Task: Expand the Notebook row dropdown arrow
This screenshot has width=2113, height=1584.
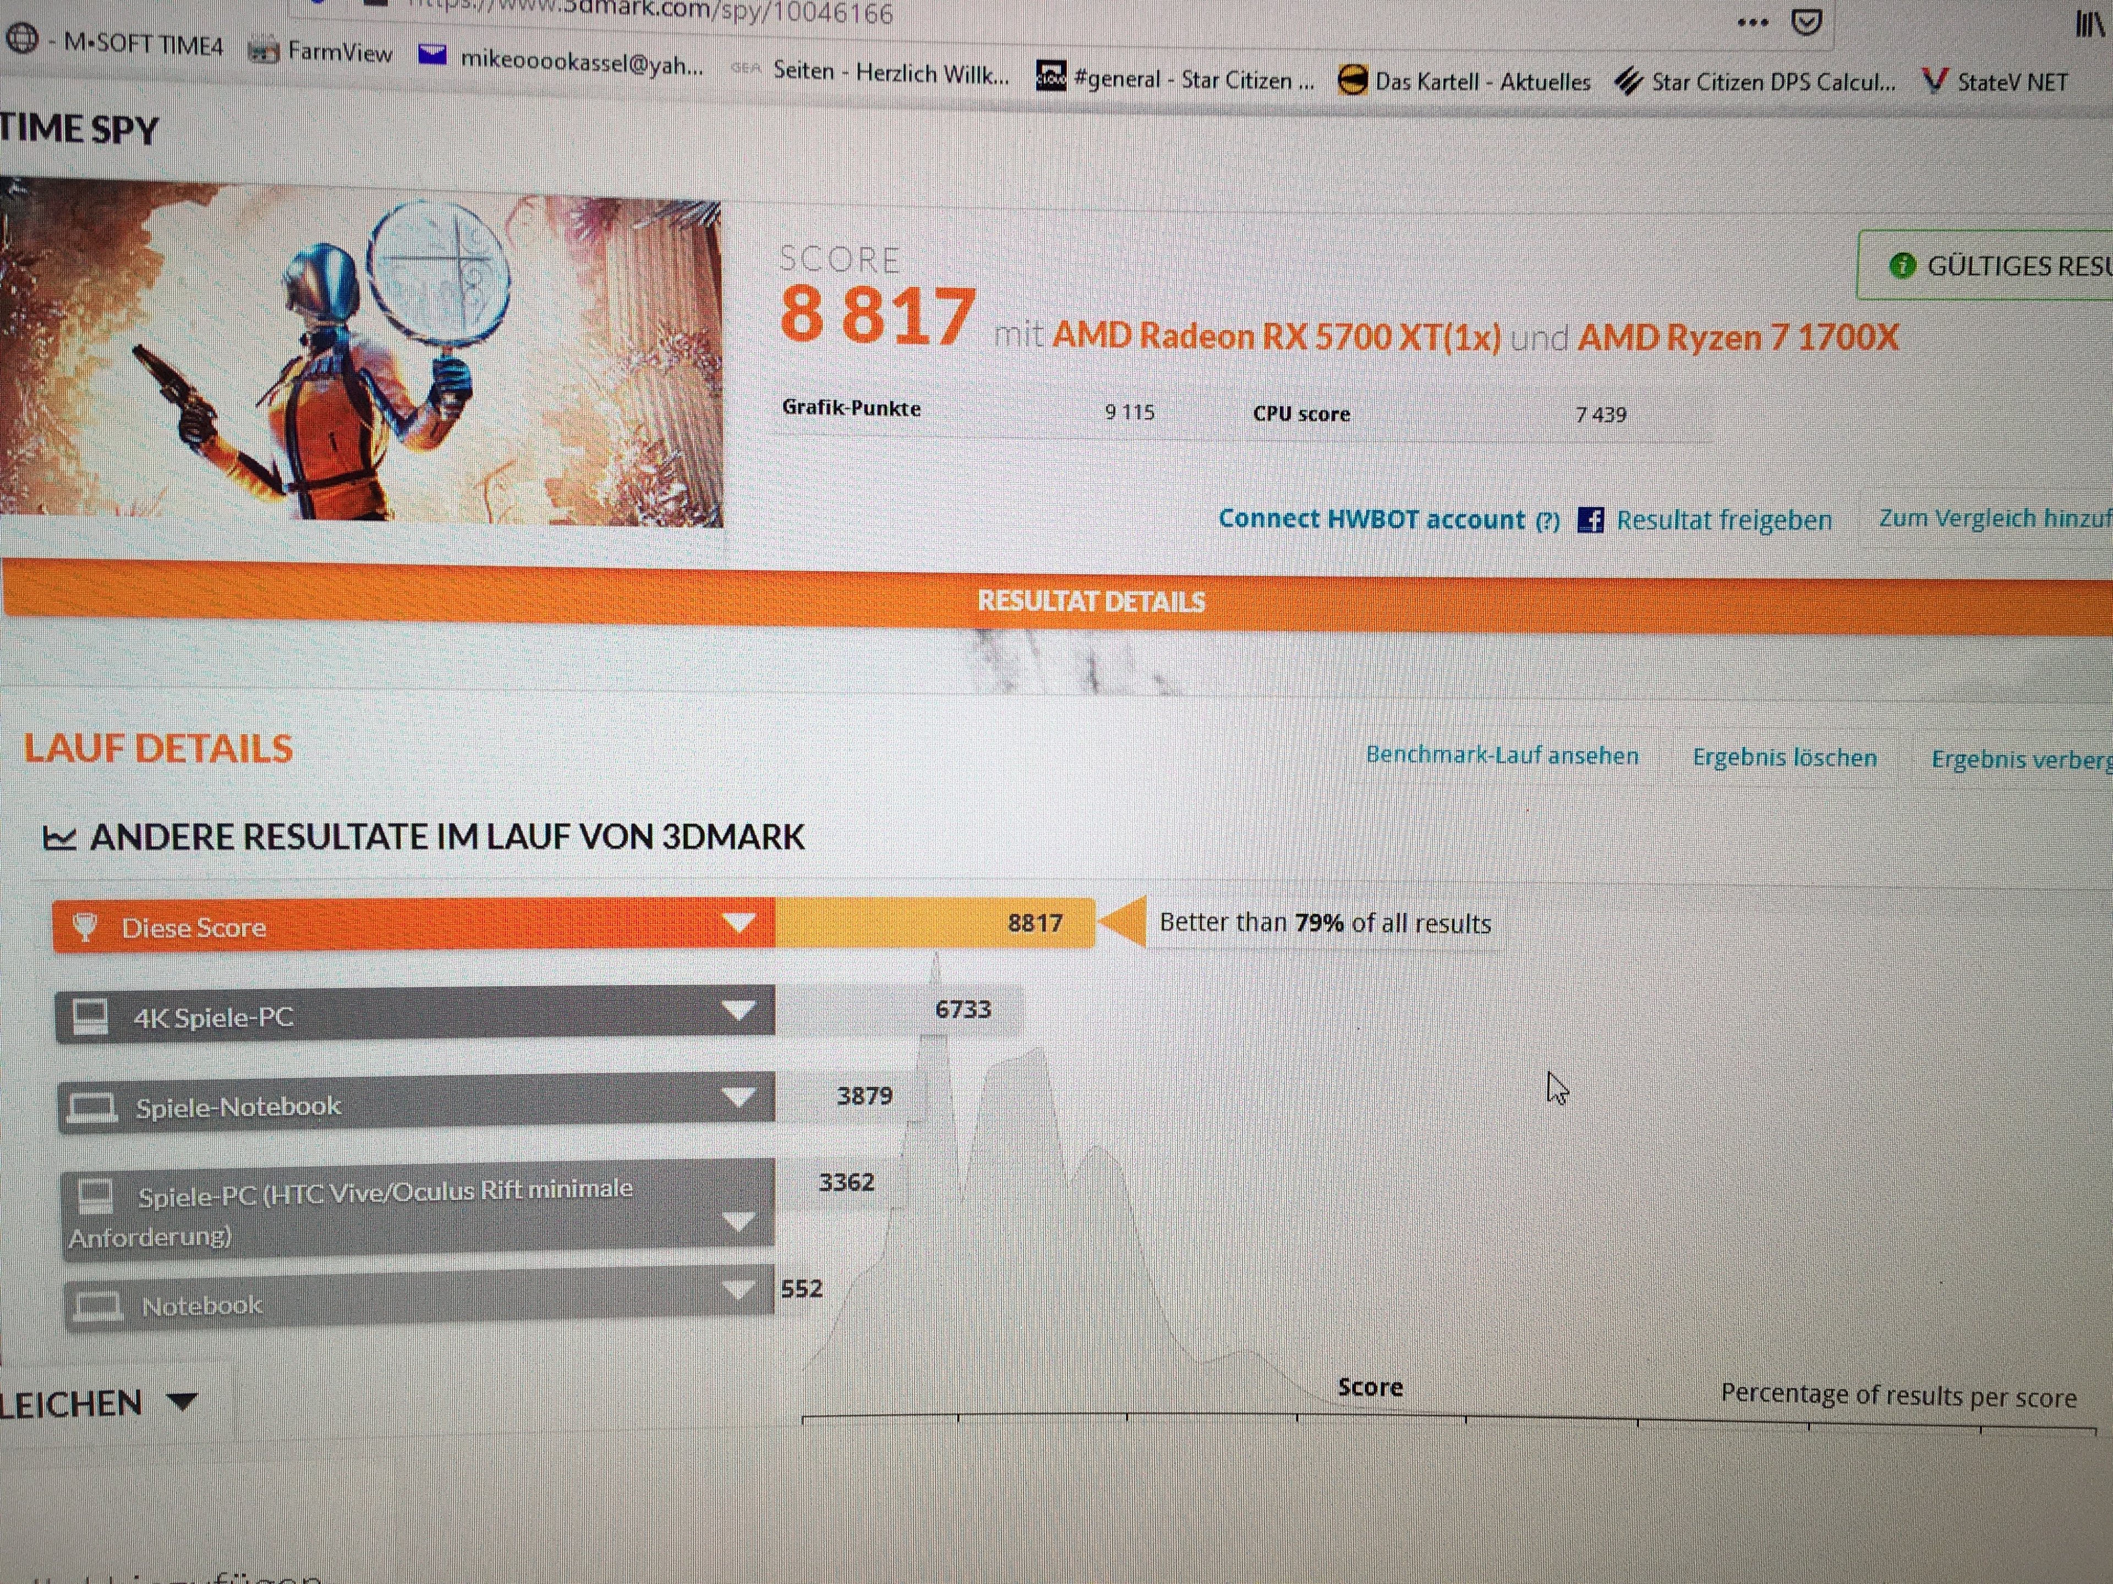Action: [x=737, y=1291]
